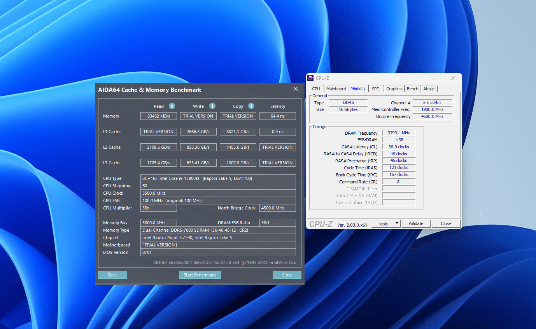
Task: Click the Write info icon
Action: point(212,106)
